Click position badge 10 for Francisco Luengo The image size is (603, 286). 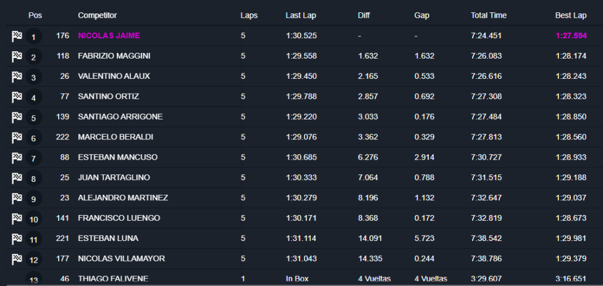click(x=33, y=219)
